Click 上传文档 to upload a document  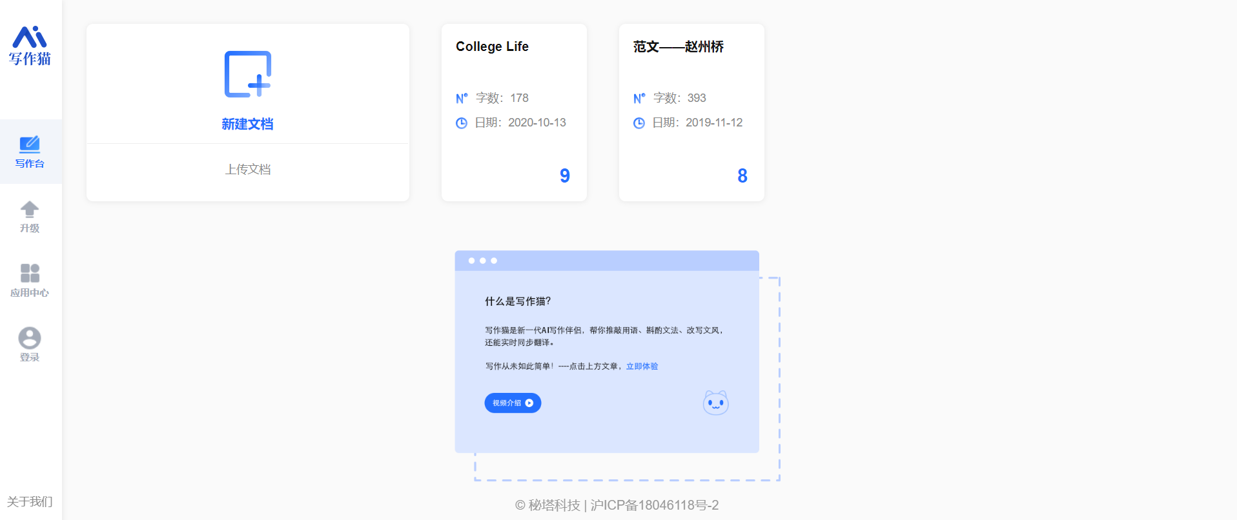click(x=248, y=170)
